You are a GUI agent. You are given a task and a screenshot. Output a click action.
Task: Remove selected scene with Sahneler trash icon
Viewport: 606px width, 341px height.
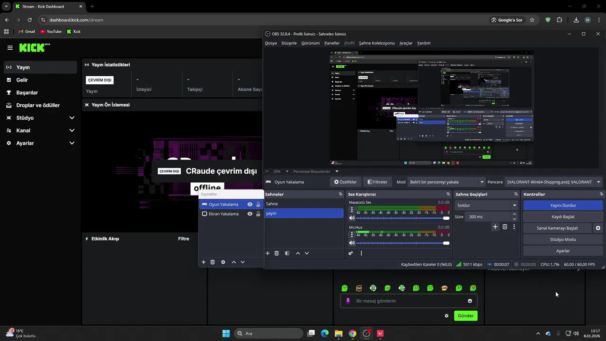point(276,253)
